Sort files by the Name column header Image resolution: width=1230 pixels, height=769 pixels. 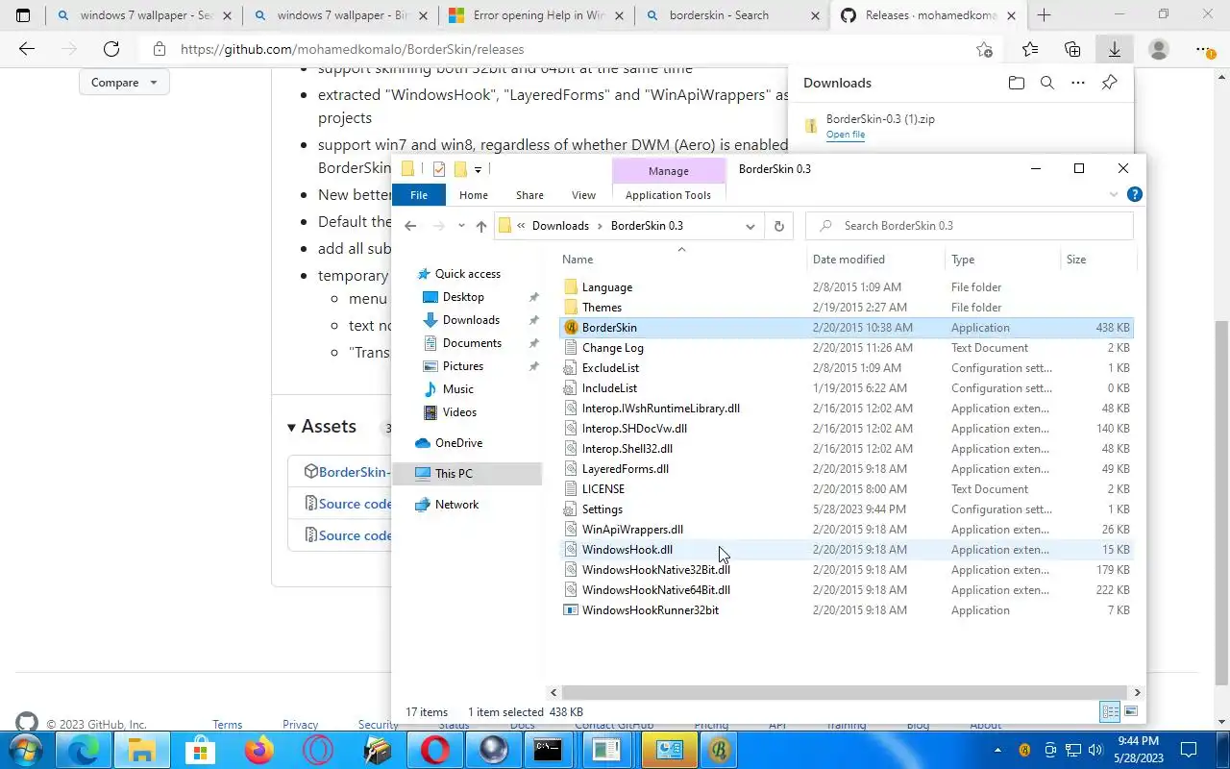[681, 260]
